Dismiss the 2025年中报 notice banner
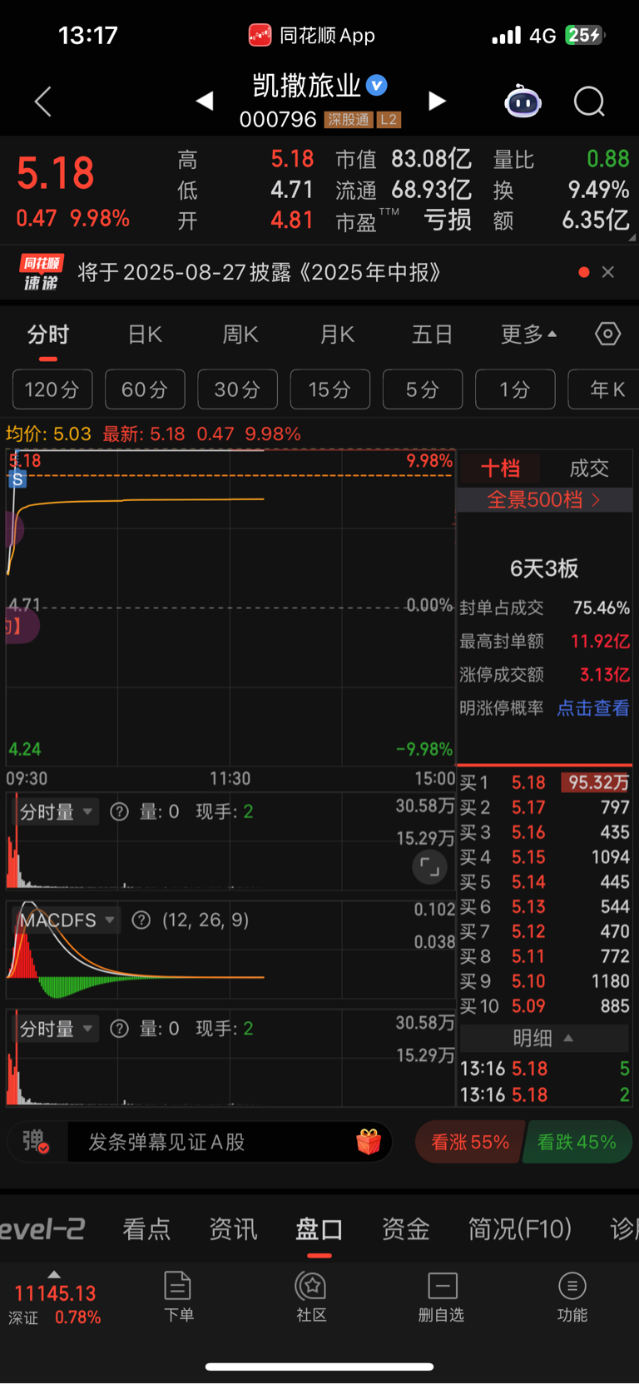Screen dimensions: 639x1384 point(608,272)
